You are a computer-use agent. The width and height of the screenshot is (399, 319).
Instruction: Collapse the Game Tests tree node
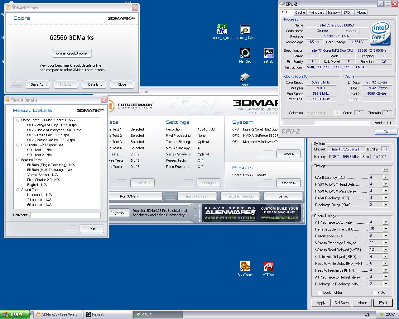point(18,120)
